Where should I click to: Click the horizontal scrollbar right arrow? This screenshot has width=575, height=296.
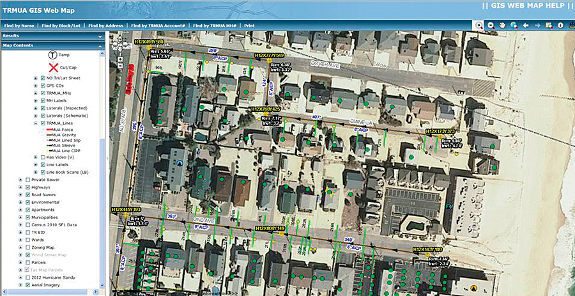point(96,292)
